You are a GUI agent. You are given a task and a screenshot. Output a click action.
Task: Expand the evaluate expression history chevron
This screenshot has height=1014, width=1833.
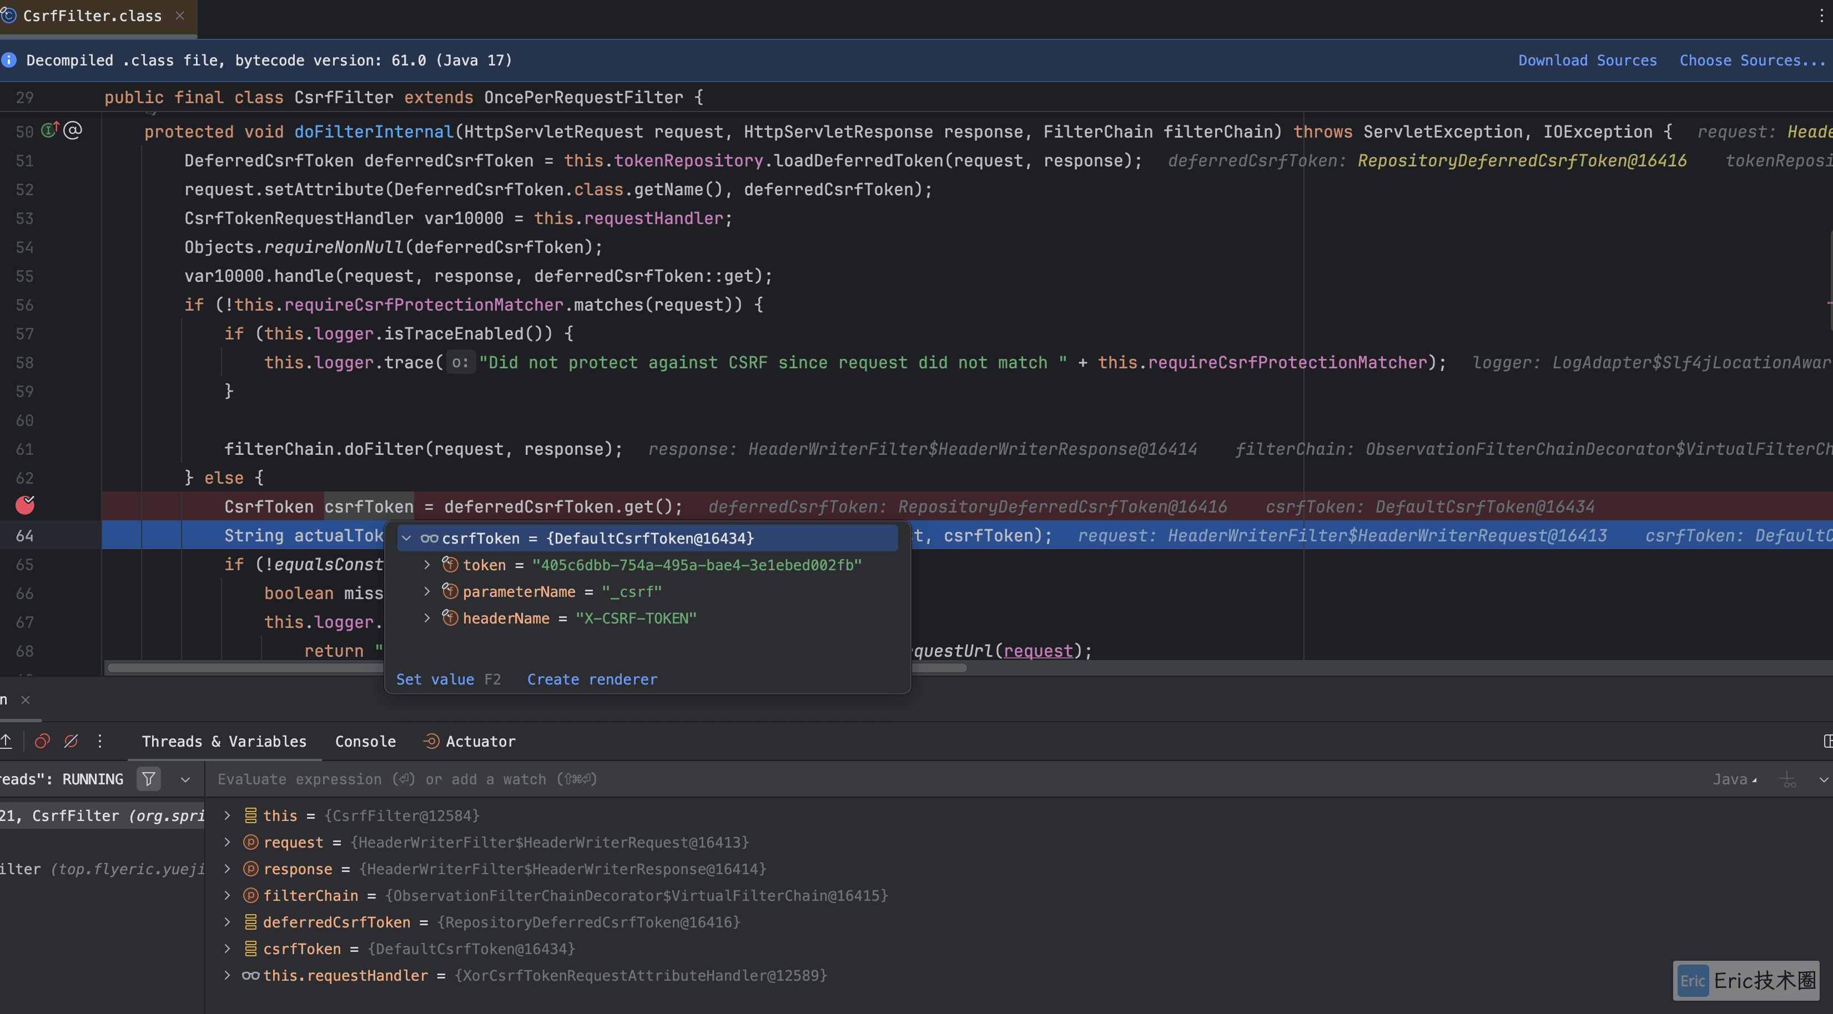coord(1823,779)
